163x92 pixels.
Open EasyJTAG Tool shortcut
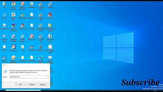coord(41,38)
